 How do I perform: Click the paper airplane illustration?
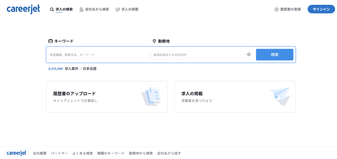click(280, 96)
